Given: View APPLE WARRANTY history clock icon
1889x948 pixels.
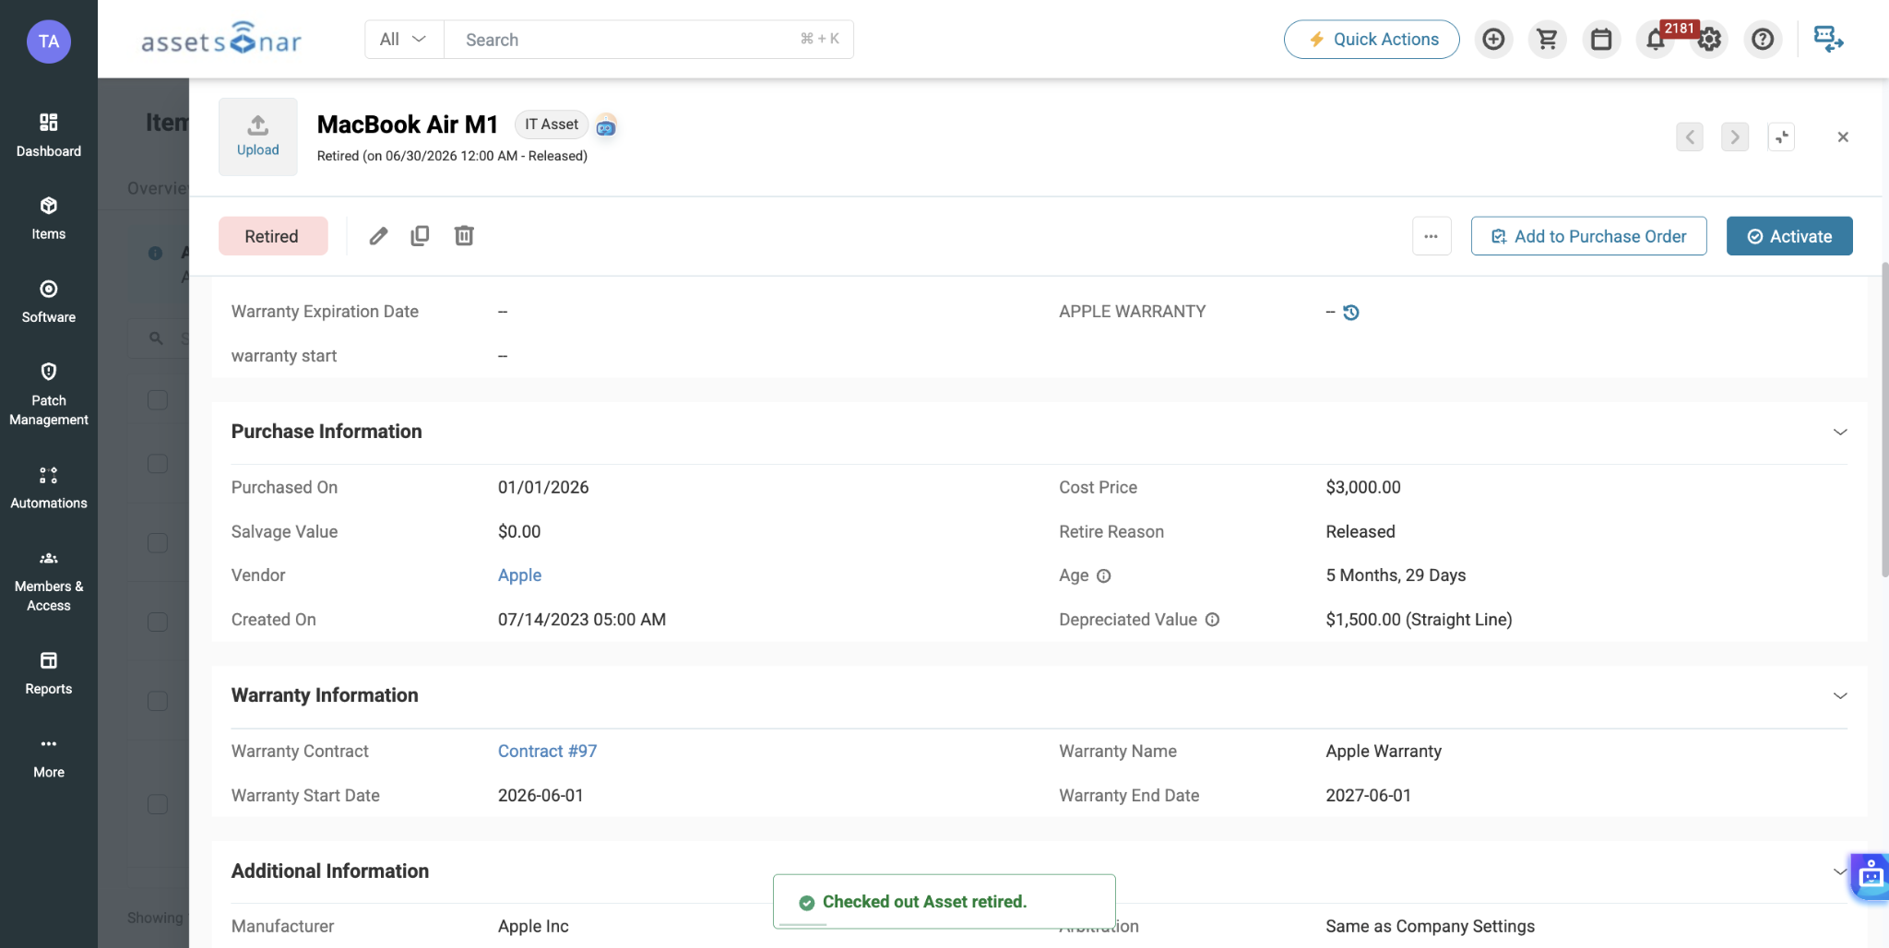Looking at the screenshot, I should 1351,313.
